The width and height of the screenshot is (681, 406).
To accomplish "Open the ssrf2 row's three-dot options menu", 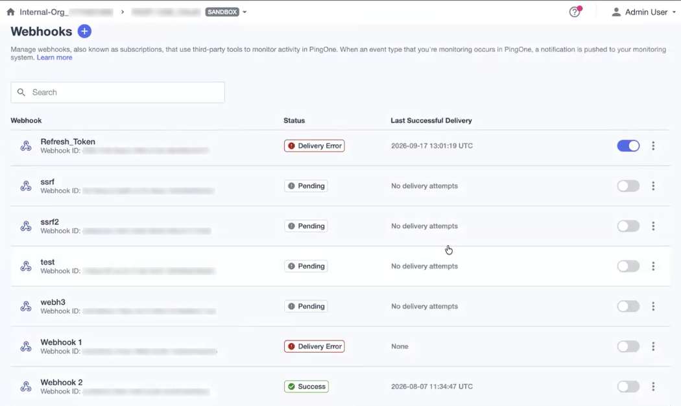I will click(652, 226).
